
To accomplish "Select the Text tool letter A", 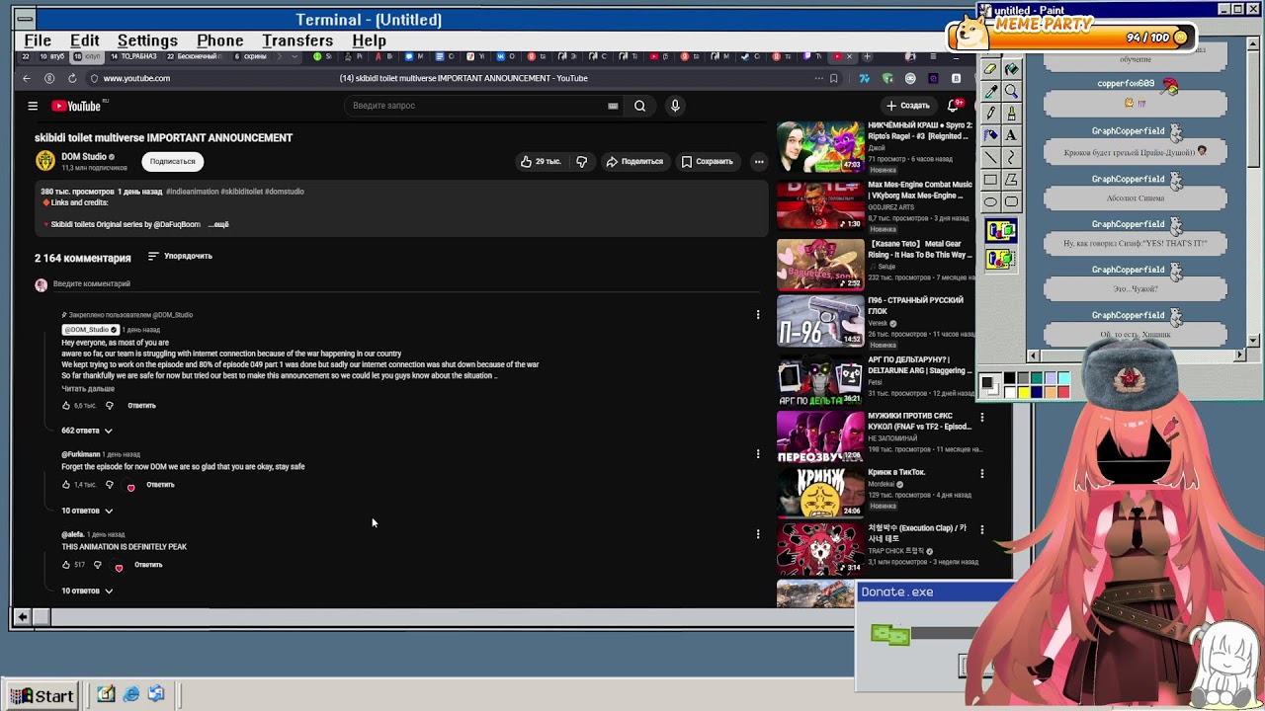I will pyautogui.click(x=1011, y=135).
